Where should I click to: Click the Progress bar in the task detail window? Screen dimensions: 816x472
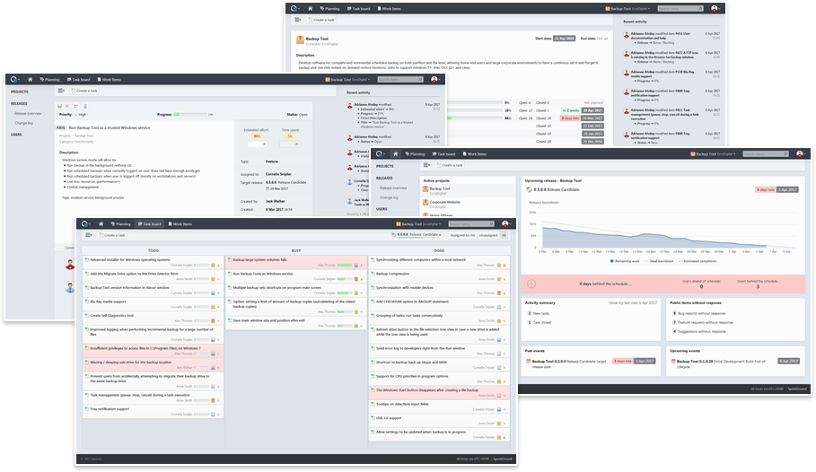(x=190, y=115)
